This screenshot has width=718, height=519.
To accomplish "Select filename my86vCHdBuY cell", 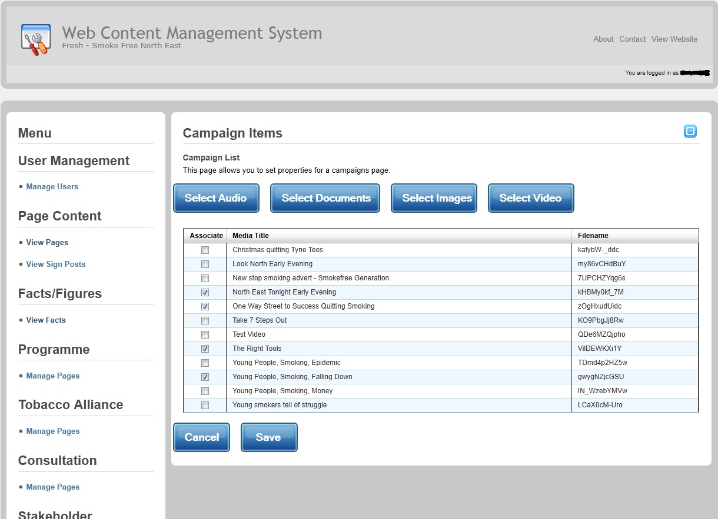I will pyautogui.click(x=635, y=264).
